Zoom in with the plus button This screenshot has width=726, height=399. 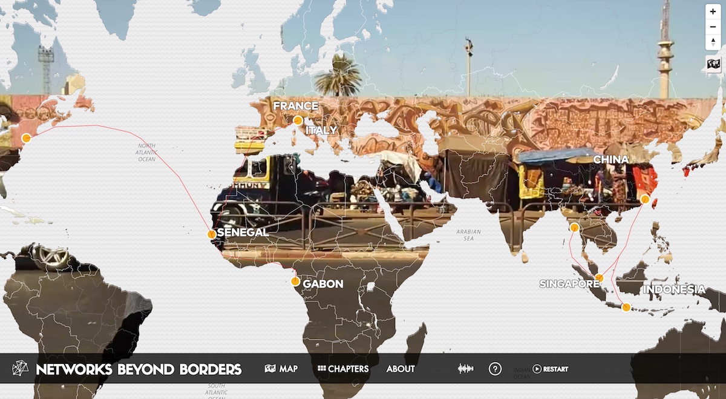click(713, 12)
